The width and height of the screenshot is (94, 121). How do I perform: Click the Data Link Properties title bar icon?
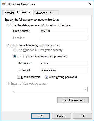[x=4, y=4]
